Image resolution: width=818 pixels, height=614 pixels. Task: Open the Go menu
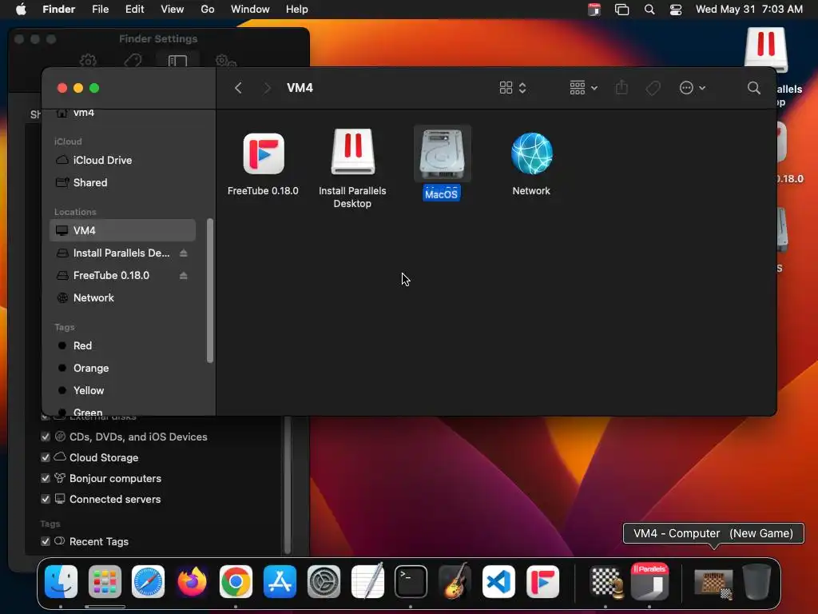[x=208, y=10]
